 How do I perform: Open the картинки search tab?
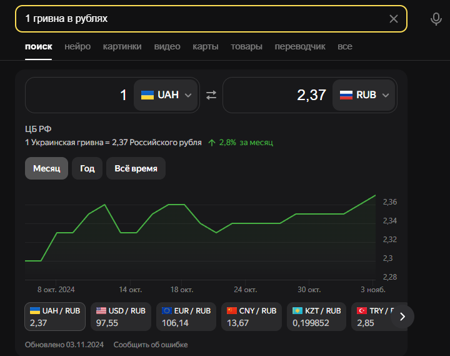click(x=122, y=46)
